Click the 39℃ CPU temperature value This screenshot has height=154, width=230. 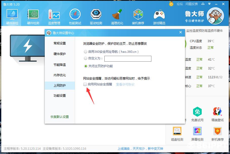(x=211, y=41)
